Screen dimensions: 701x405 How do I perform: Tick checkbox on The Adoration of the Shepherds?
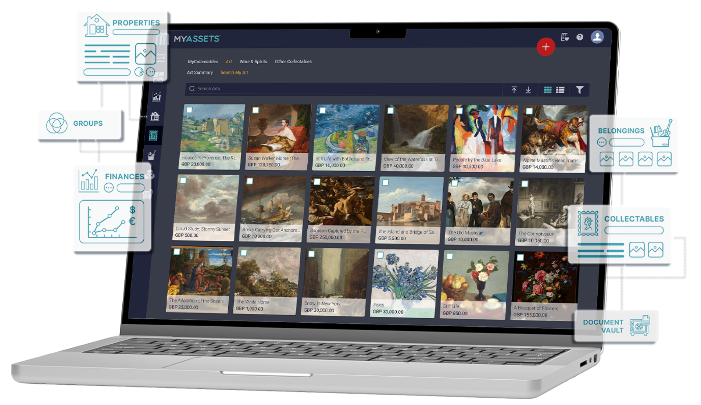177,252
